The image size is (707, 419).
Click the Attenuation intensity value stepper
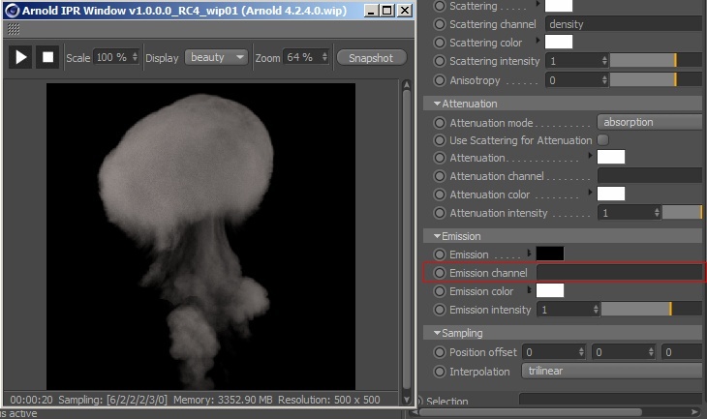tap(657, 212)
